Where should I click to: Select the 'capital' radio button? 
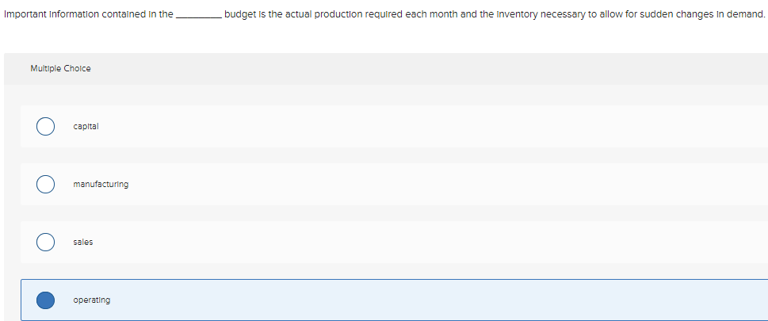coord(45,127)
